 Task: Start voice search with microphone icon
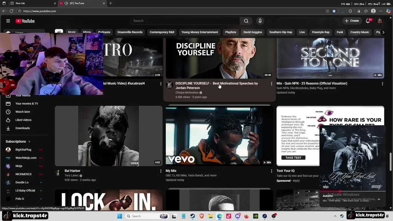[x=260, y=21]
